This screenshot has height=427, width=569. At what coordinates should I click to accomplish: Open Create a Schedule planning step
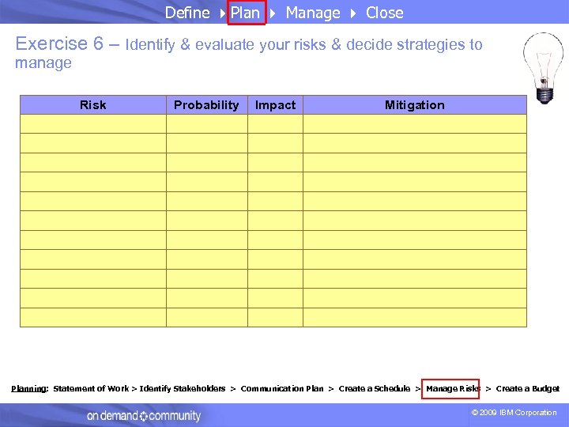(x=375, y=388)
